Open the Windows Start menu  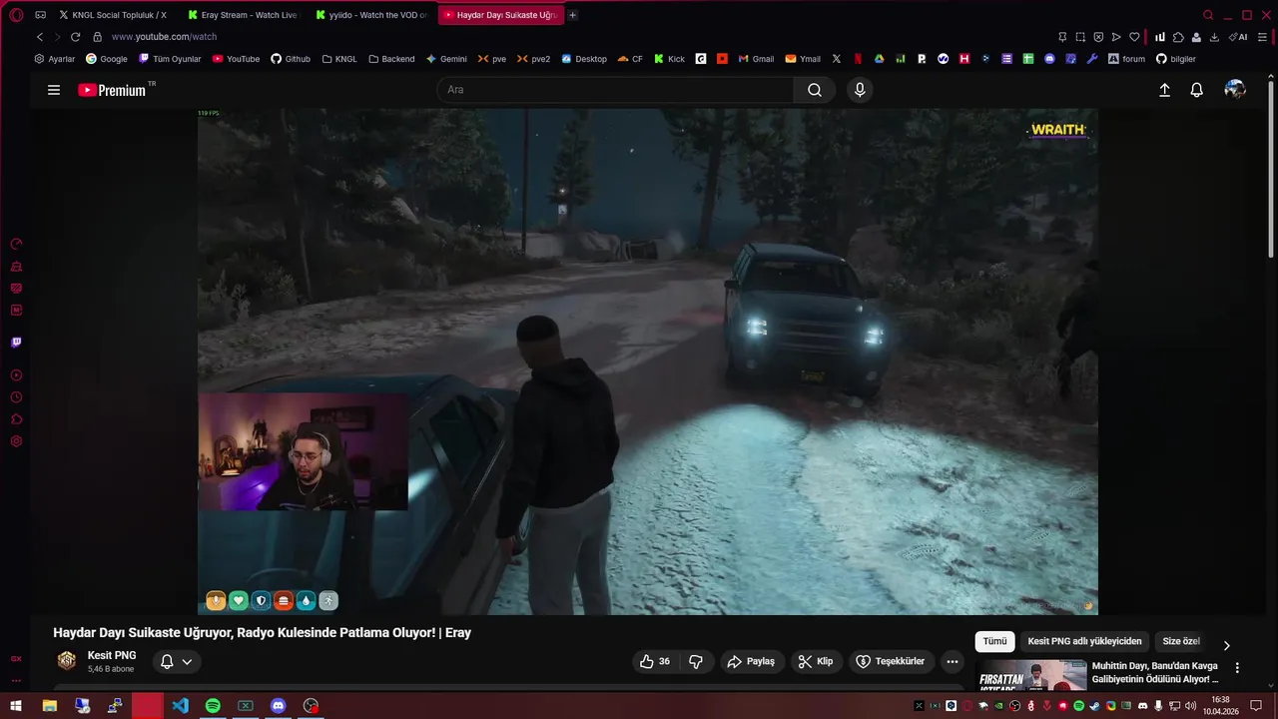coord(16,706)
